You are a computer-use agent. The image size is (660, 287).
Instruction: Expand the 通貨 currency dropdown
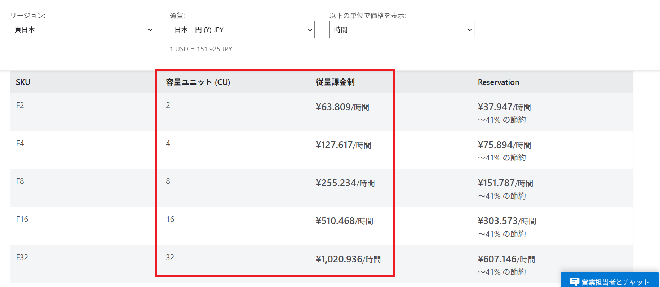(x=242, y=30)
